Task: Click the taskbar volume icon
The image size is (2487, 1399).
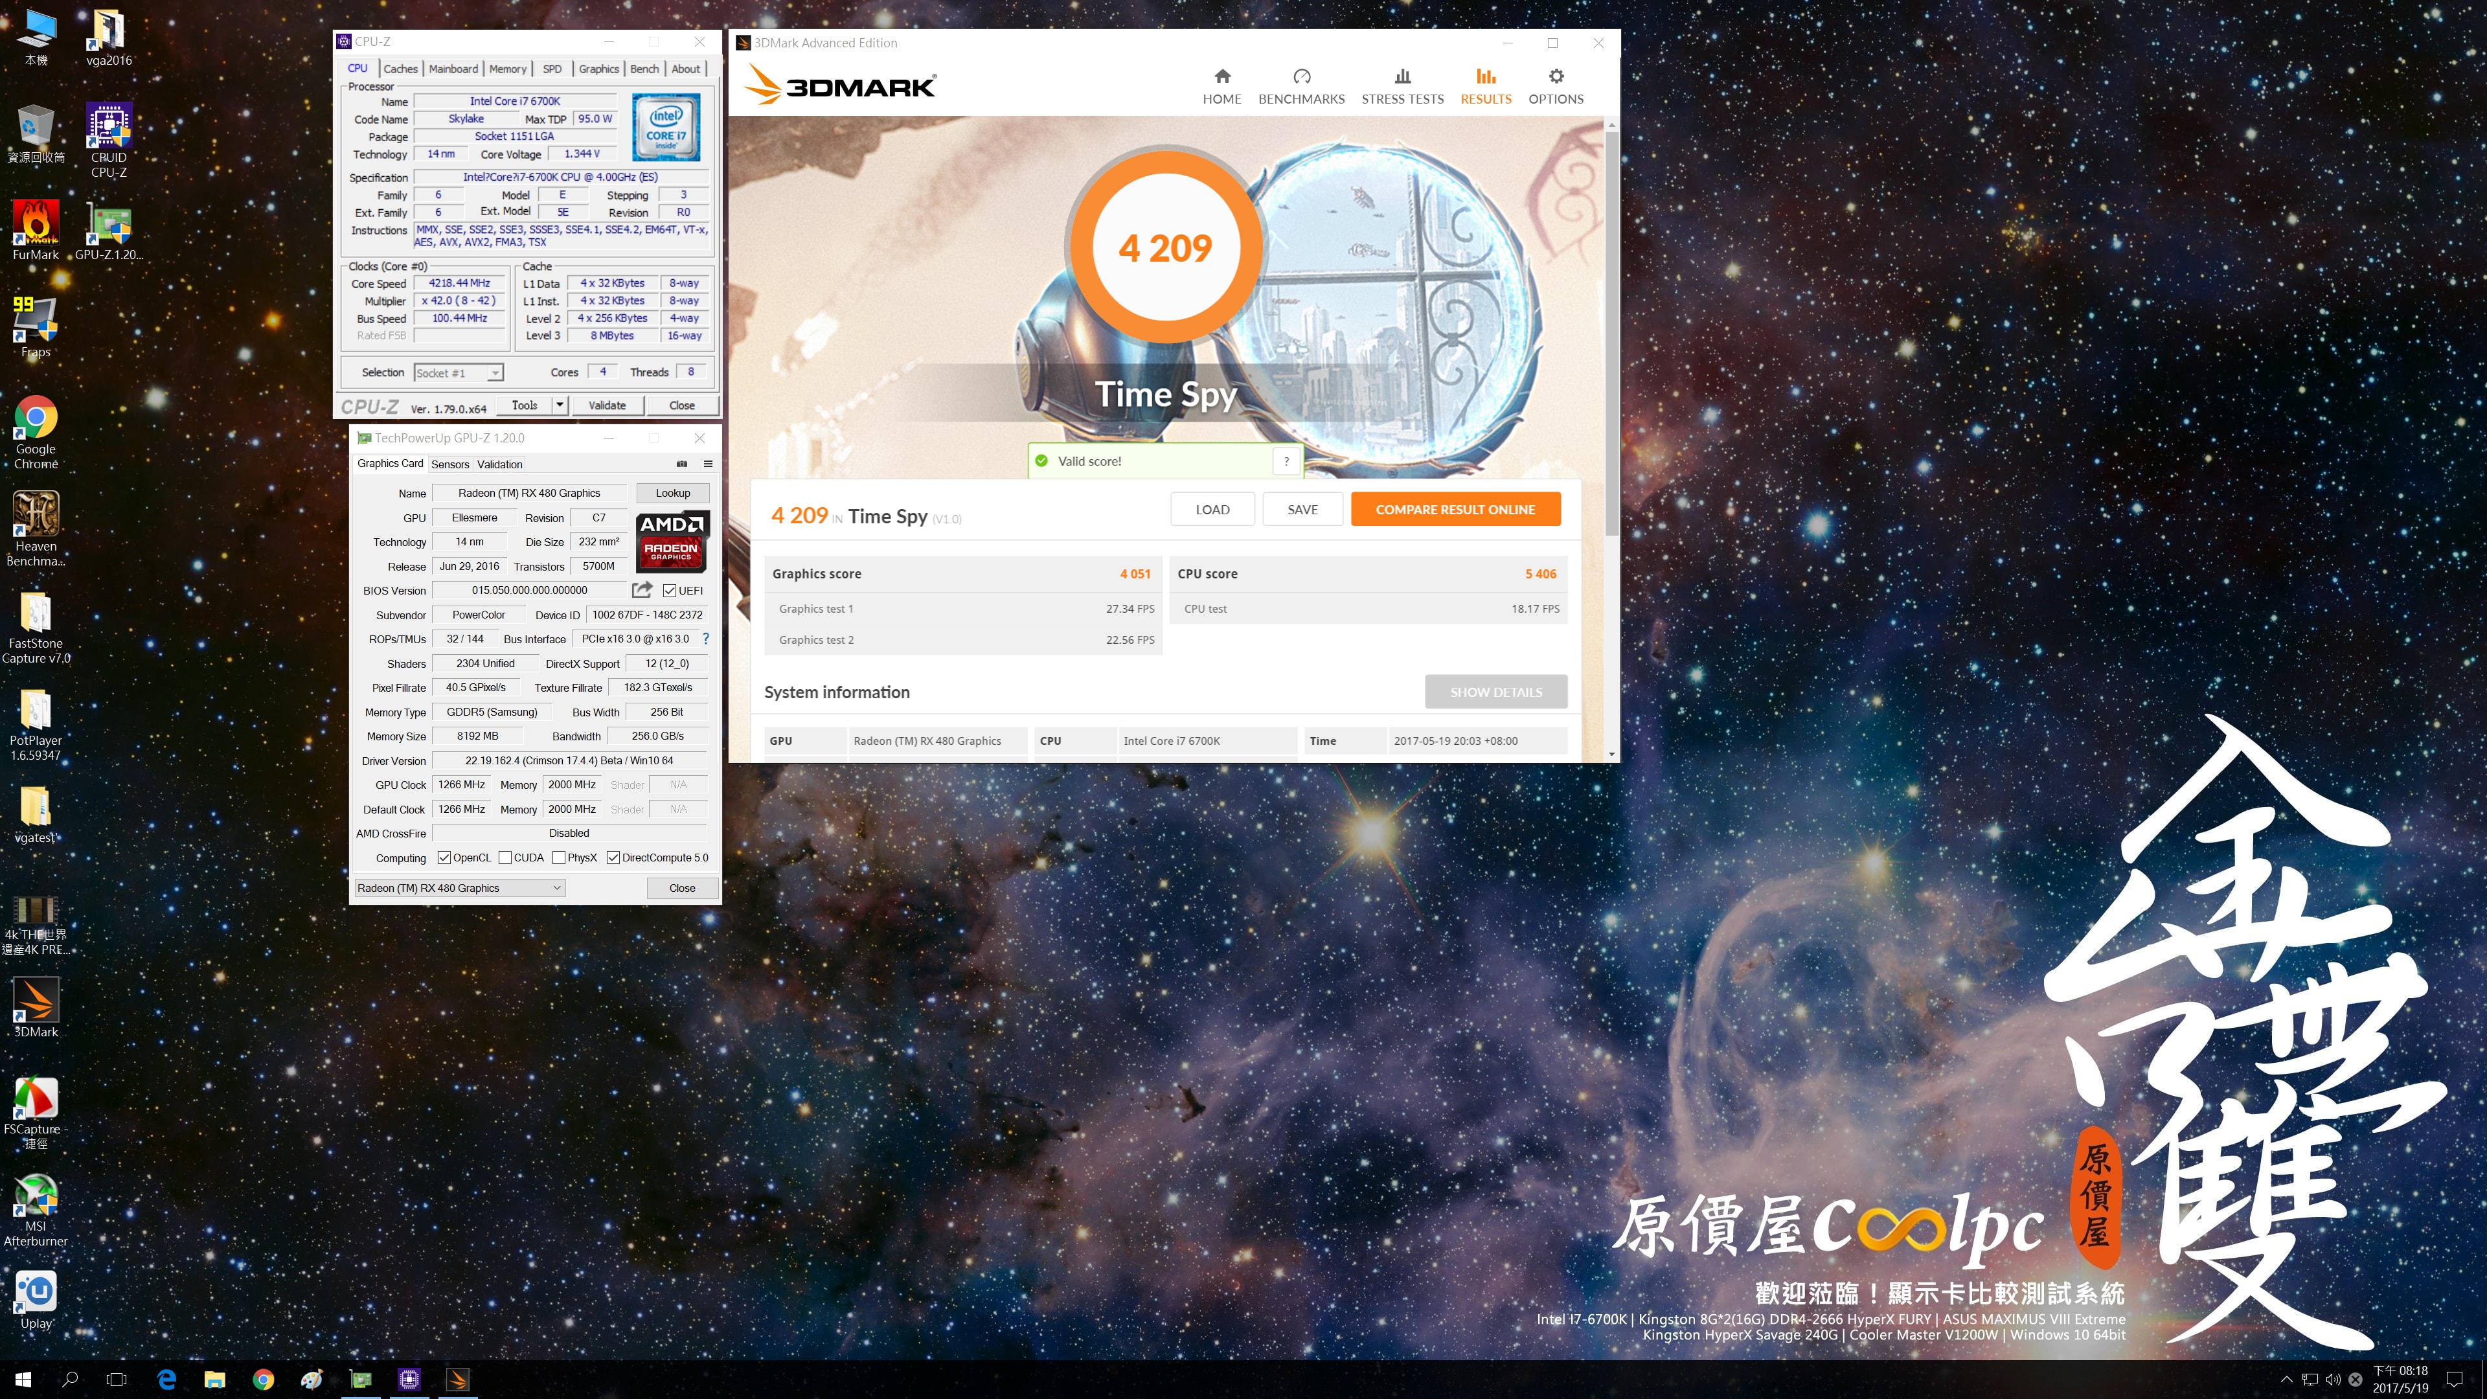Action: coord(2332,1380)
